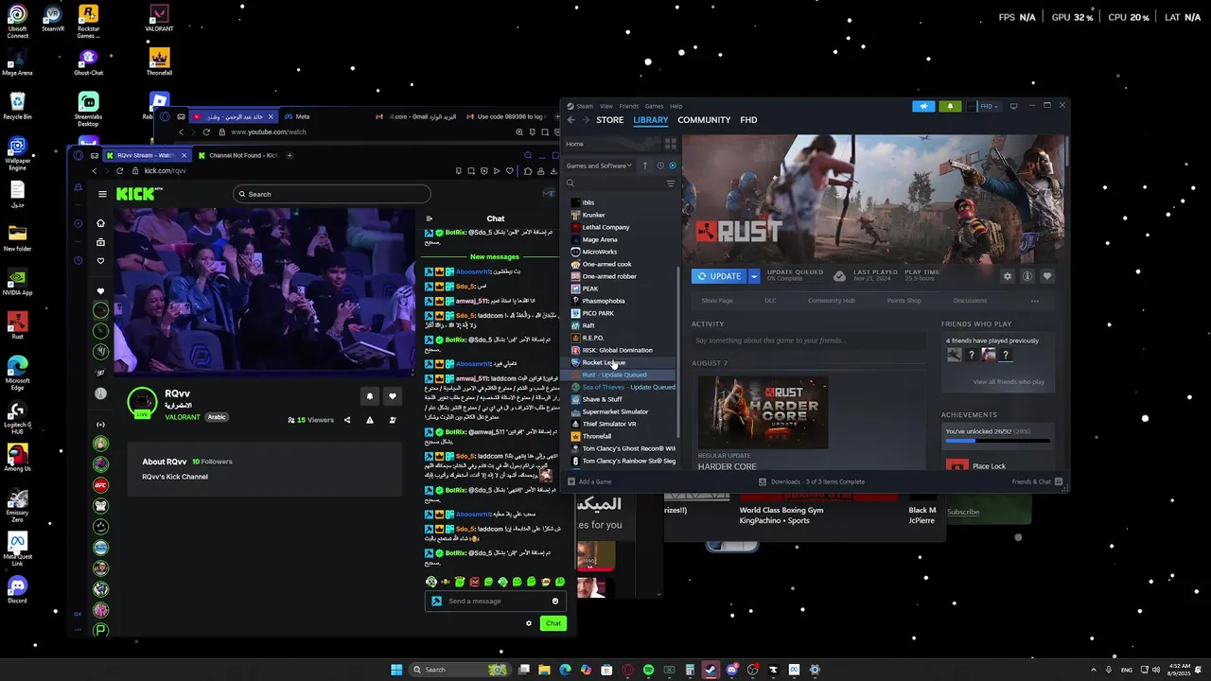The height and width of the screenshot is (681, 1211).
Task: Open Points Shop link in Steam
Action: point(904,301)
